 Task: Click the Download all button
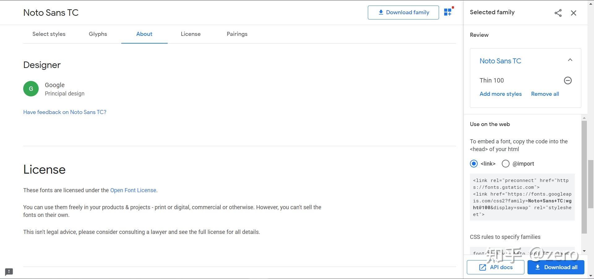coord(556,267)
